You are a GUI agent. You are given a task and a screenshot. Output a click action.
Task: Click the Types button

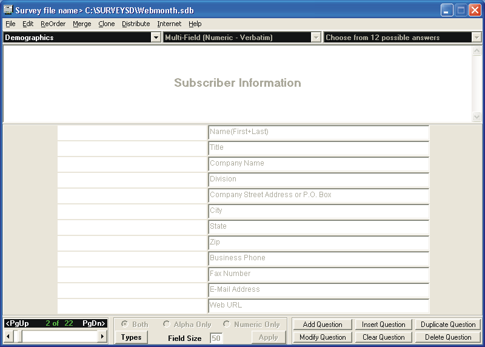click(131, 337)
